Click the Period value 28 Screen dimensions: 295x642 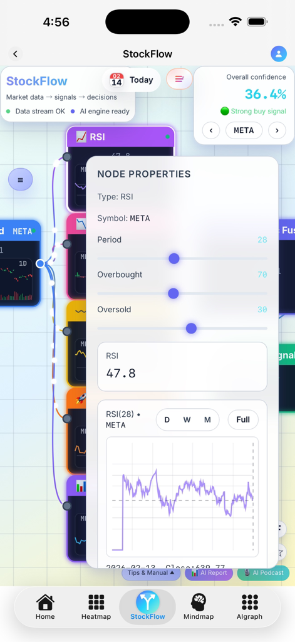262,239
